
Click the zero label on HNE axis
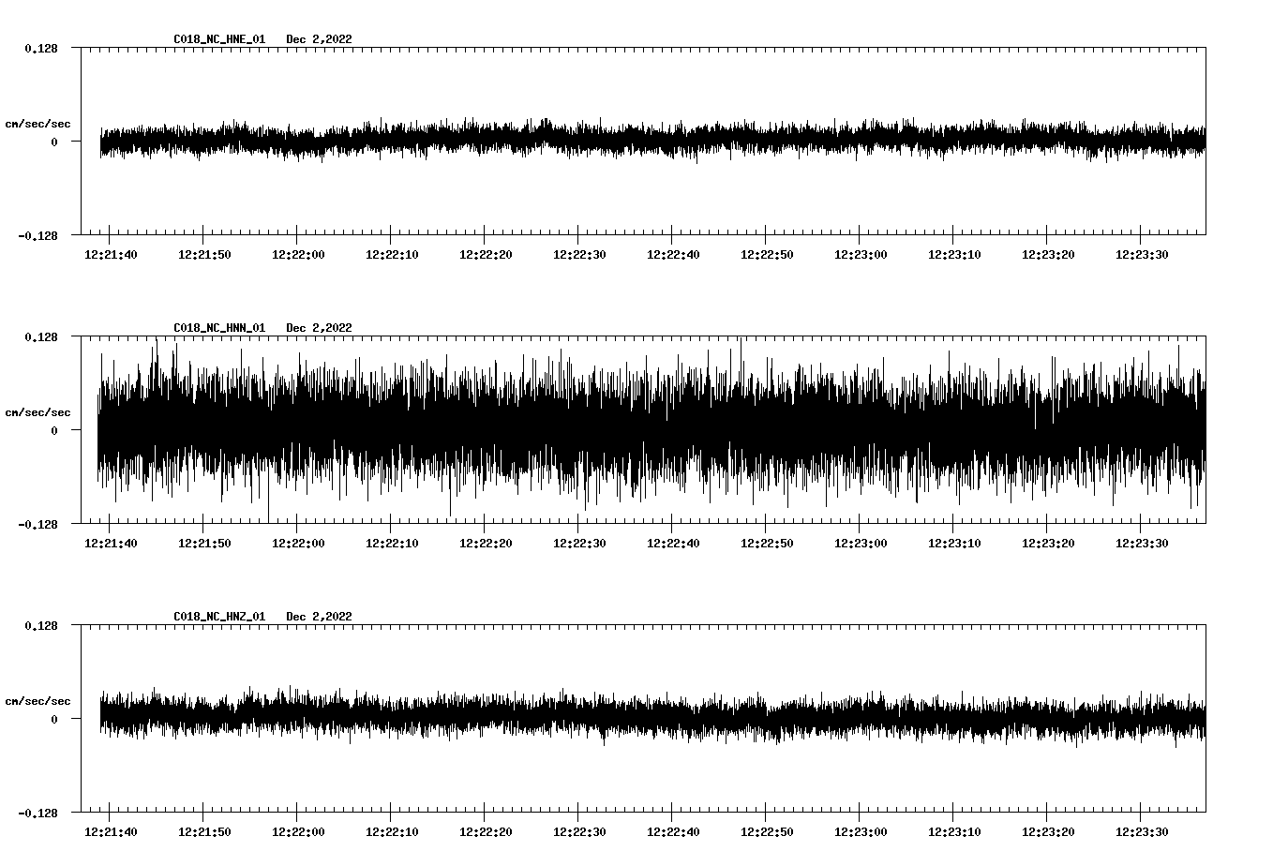(x=54, y=142)
